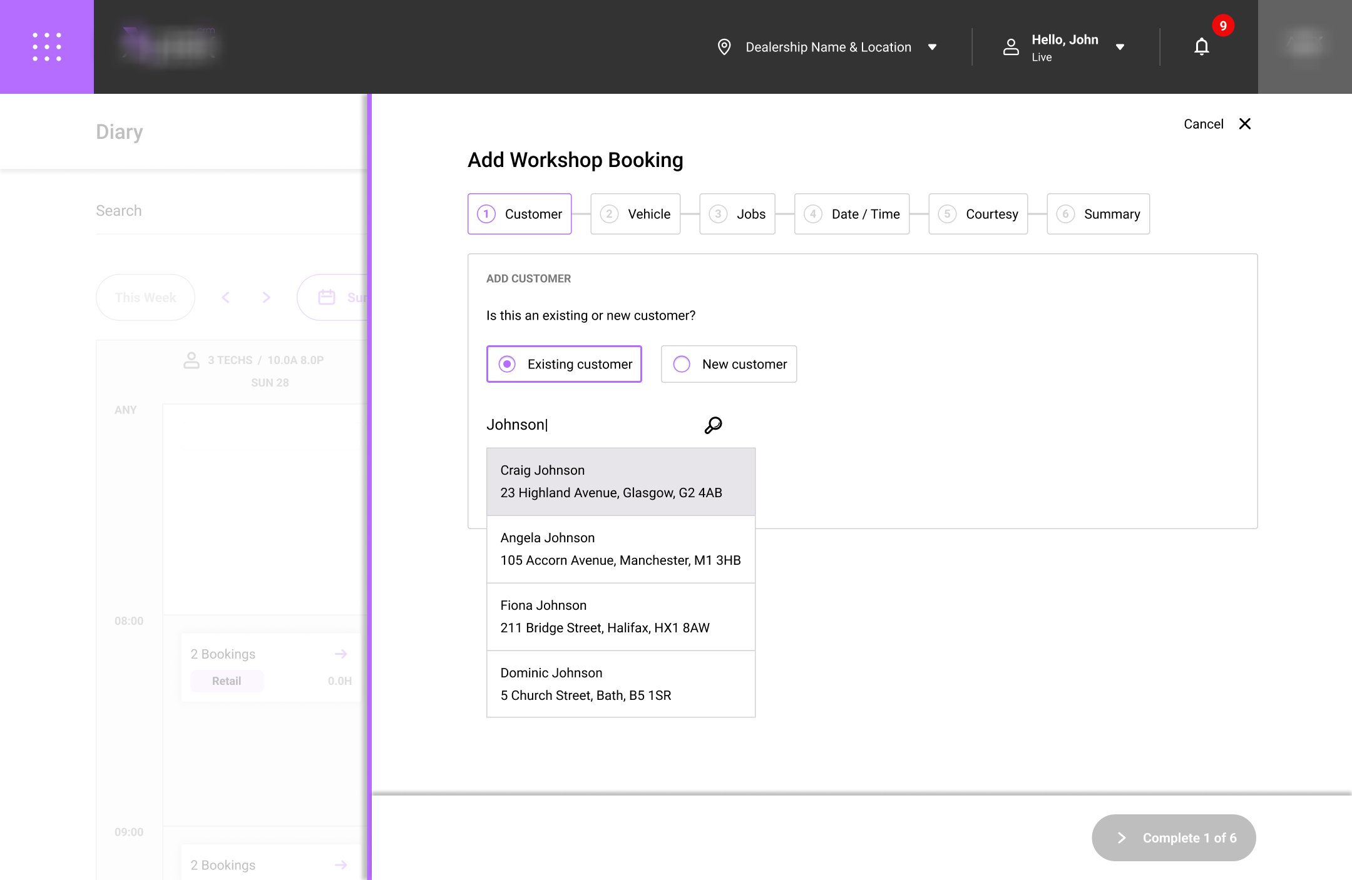Close the booking panel with X
This screenshot has height=880, width=1352.
tap(1245, 124)
